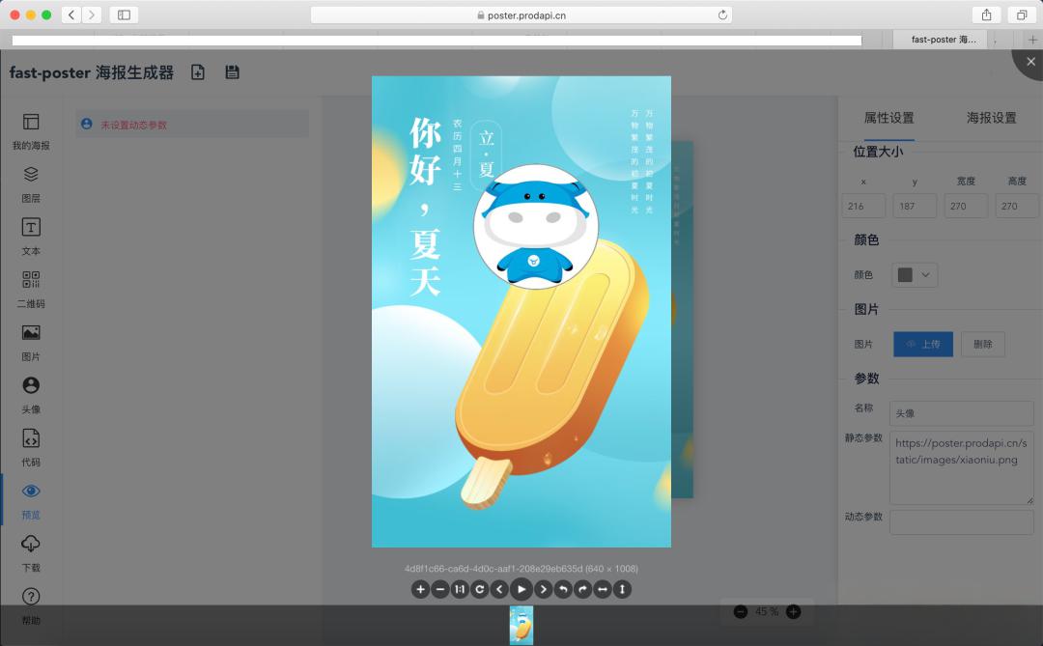The width and height of the screenshot is (1043, 646).
Task: Select the poster thumbnail in the bottom strip
Action: point(521,626)
